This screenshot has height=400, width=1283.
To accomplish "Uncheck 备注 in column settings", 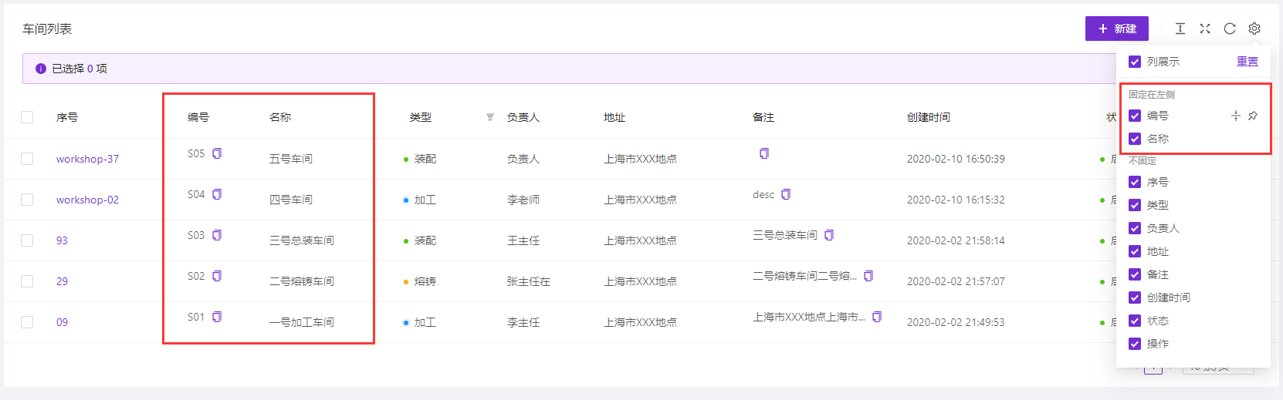I will coord(1135,274).
